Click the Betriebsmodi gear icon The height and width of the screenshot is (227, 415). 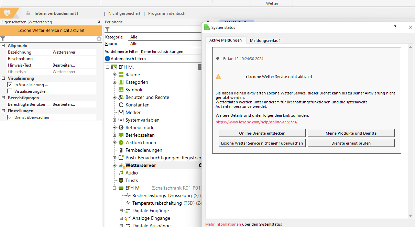pos(121,127)
